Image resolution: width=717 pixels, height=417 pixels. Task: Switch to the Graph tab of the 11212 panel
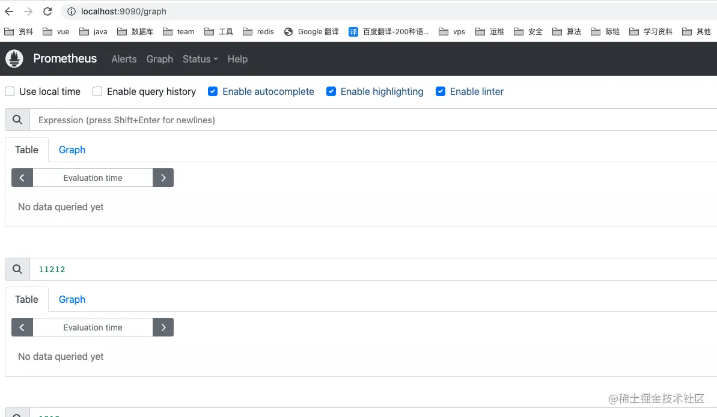[x=72, y=299]
